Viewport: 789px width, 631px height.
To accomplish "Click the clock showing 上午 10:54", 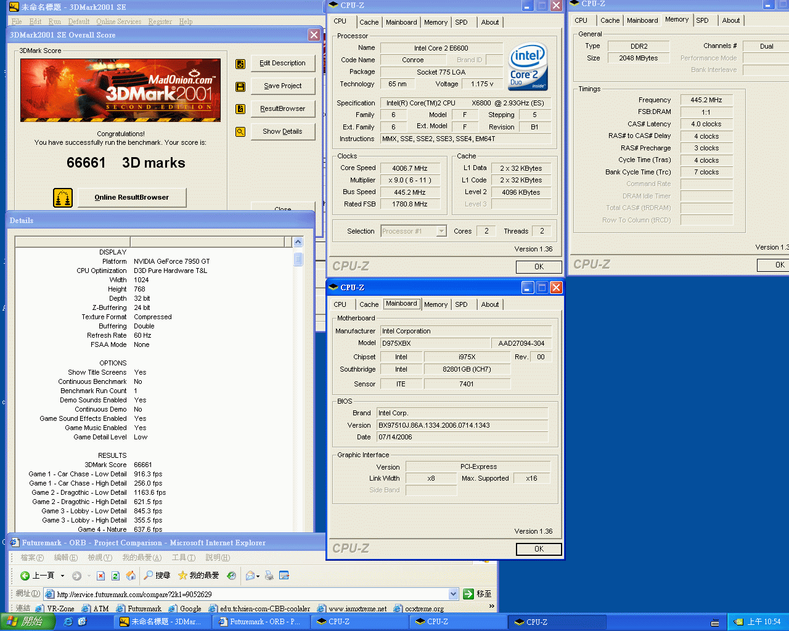I will pyautogui.click(x=764, y=622).
